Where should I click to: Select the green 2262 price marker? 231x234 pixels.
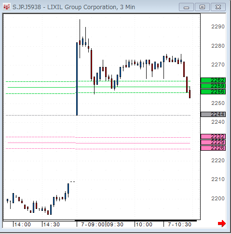tap(213, 80)
